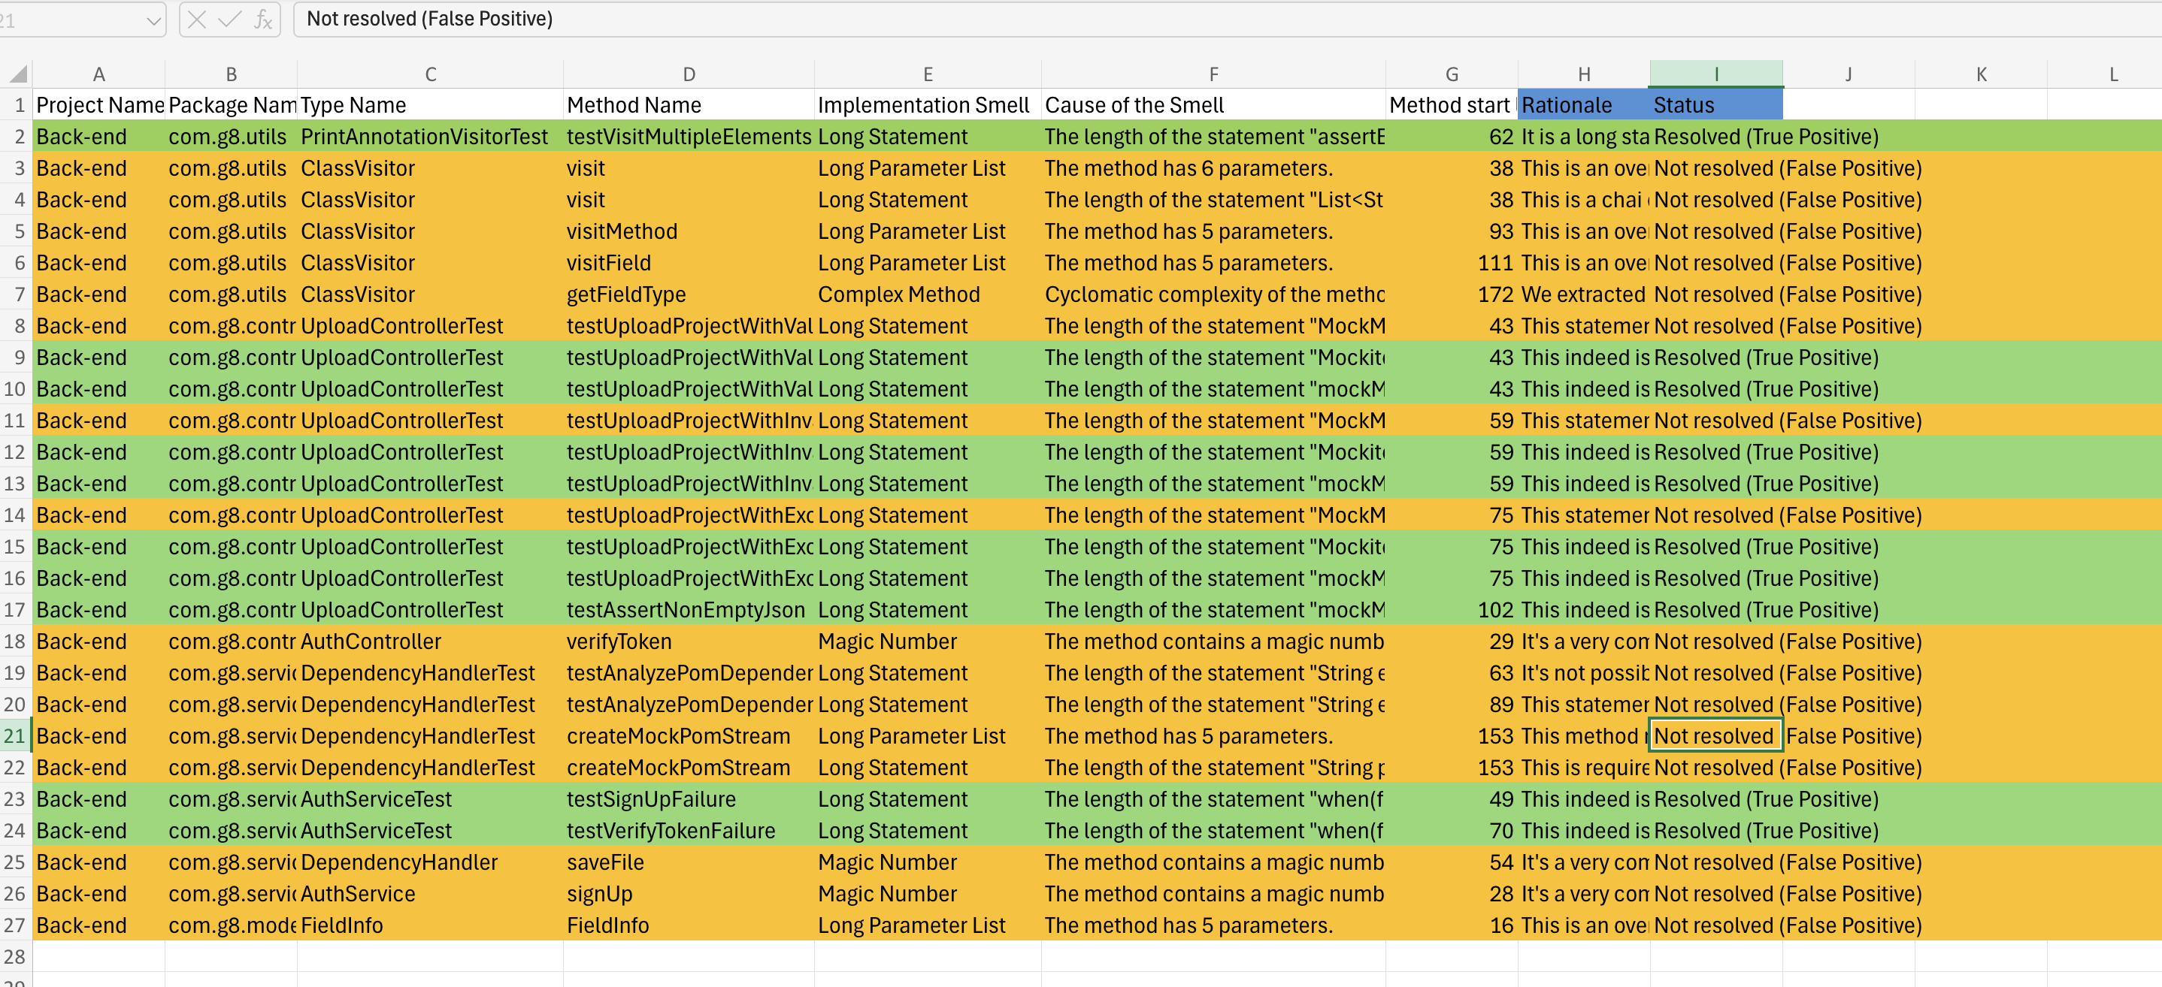Click the Status header cell
Screen dimensions: 2162x987
tap(1715, 105)
